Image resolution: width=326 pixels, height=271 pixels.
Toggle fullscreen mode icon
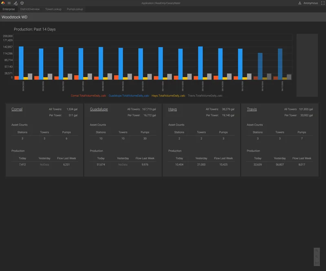tap(323, 3)
